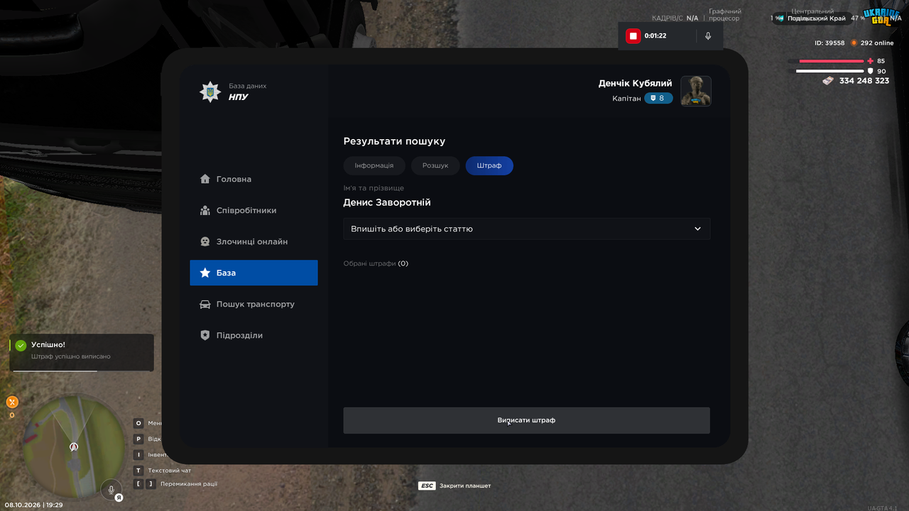Click the blue rank badge showing 8
The width and height of the screenshot is (909, 511).
coord(658,98)
